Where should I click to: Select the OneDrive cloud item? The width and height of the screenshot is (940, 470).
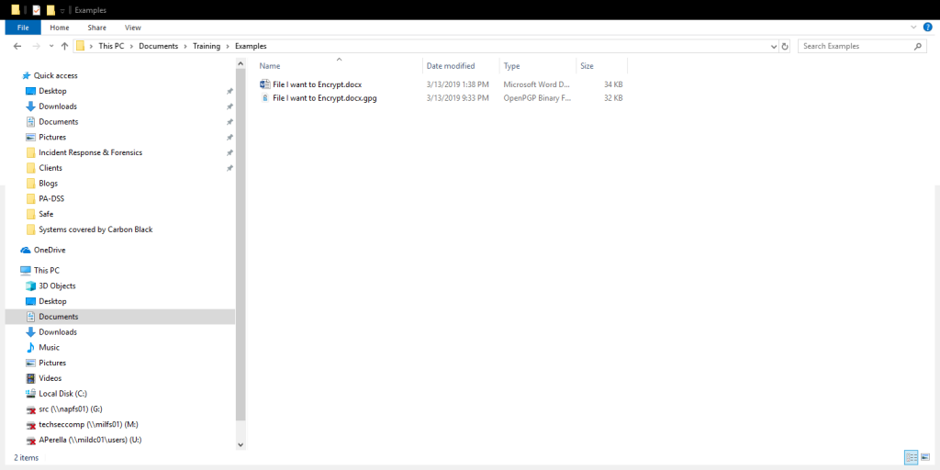click(50, 250)
